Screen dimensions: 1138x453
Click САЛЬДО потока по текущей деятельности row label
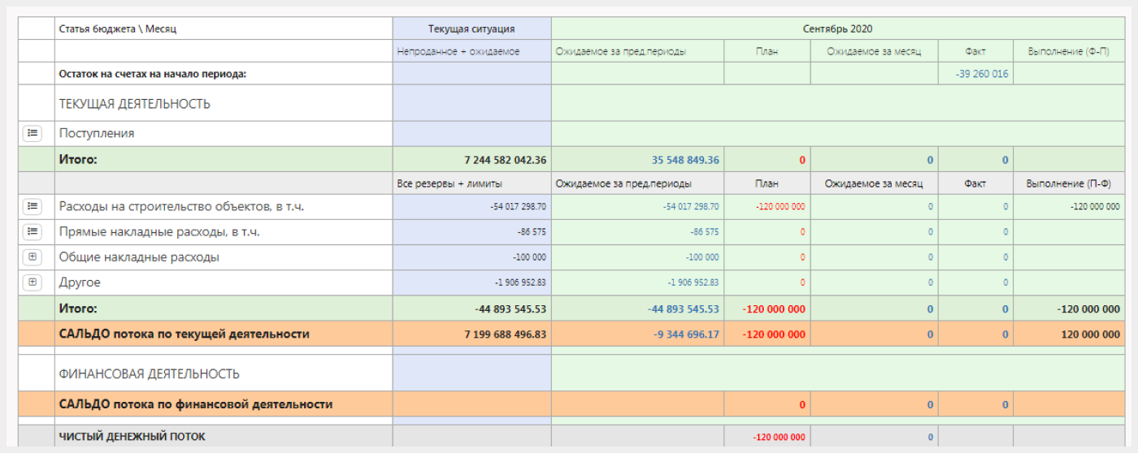click(184, 334)
